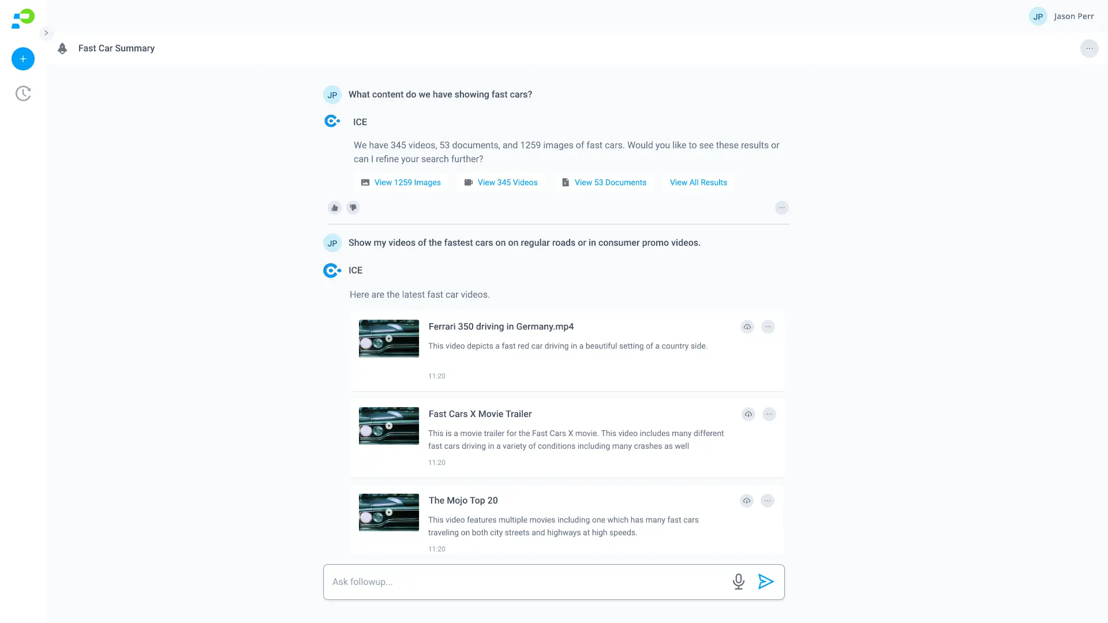
Task: Open Ferrari 350 driving in Germany.mp4 title
Action: point(501,326)
